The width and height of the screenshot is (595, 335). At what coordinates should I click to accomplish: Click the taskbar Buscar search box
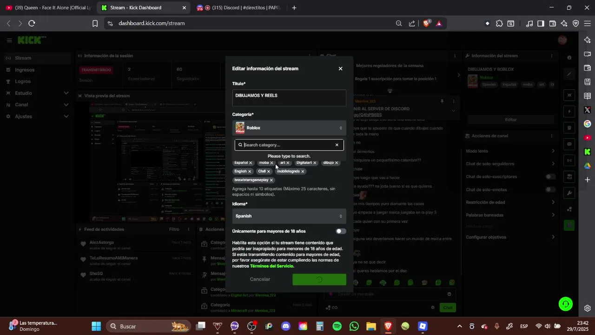(x=148, y=326)
